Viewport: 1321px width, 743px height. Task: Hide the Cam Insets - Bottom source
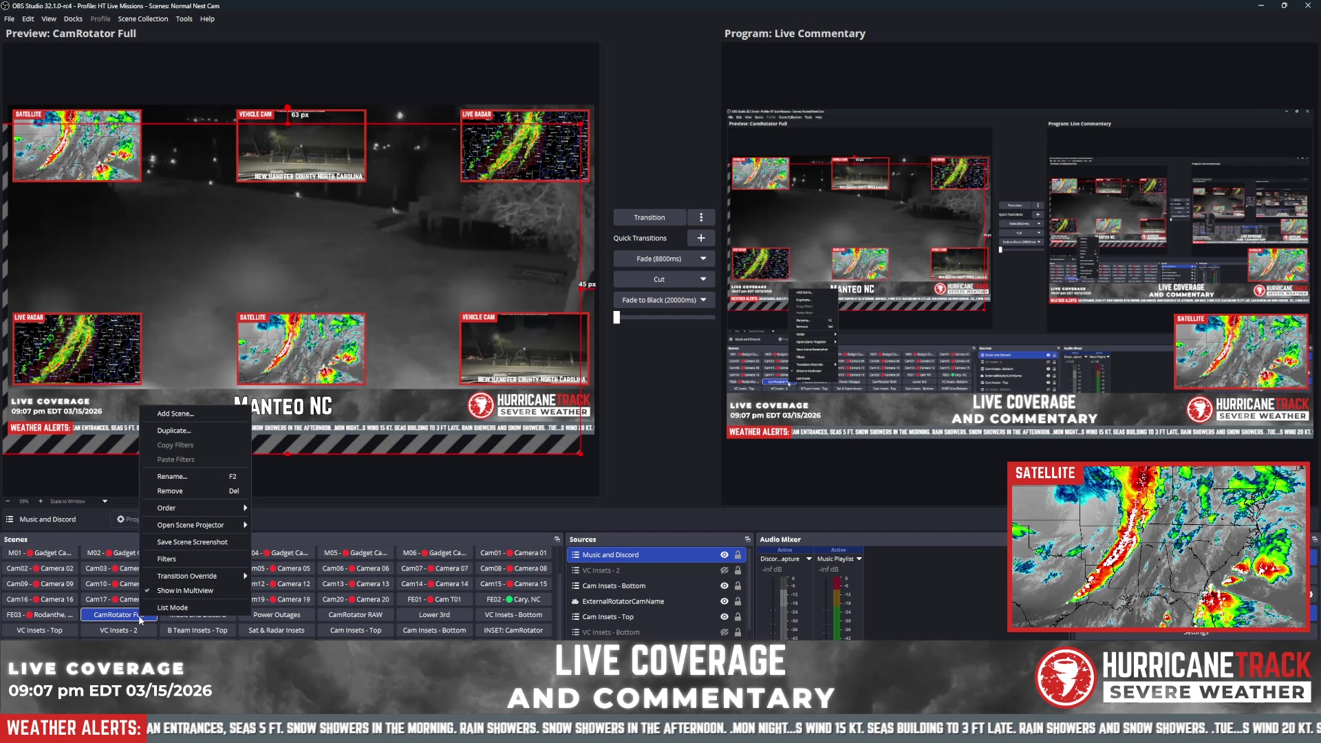tap(724, 586)
